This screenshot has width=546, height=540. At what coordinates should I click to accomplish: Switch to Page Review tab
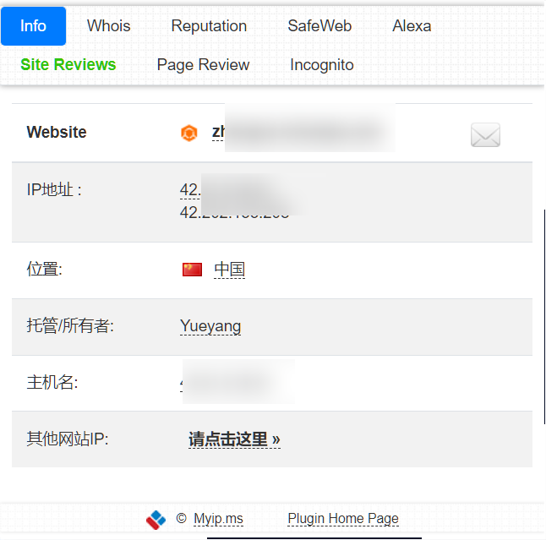[x=203, y=65]
